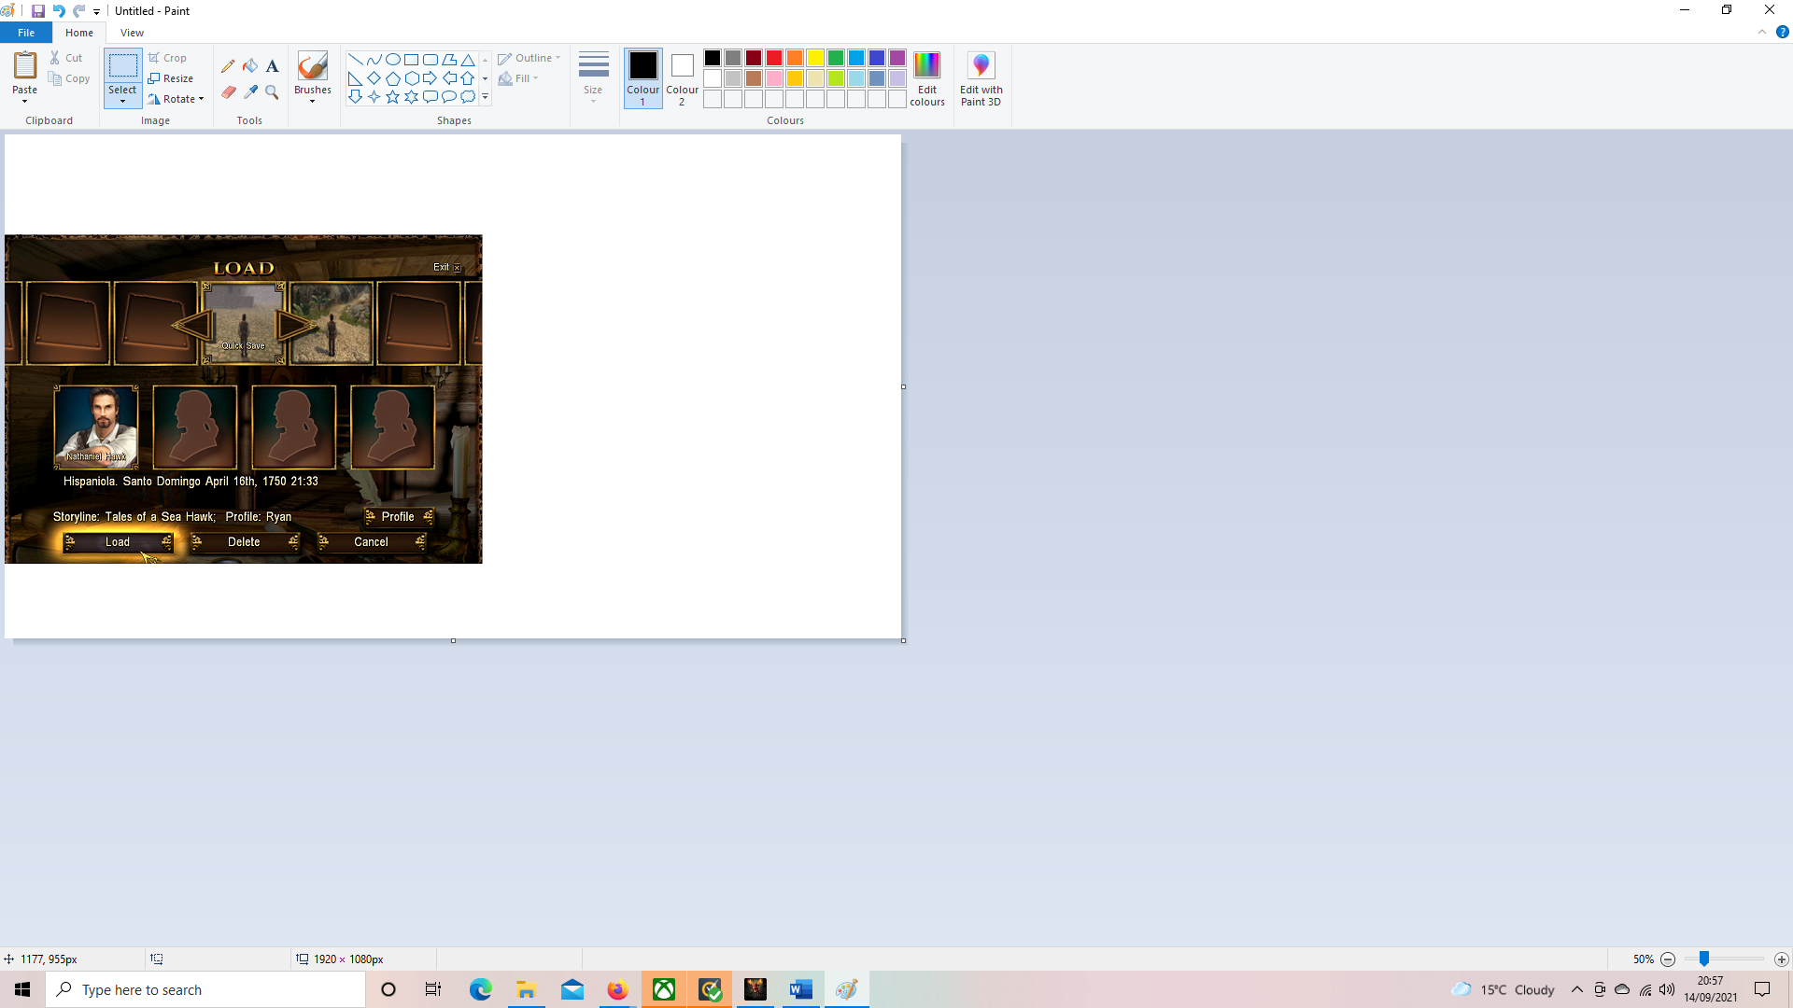This screenshot has width=1793, height=1008.
Task: Choose the Triangle shape
Action: pos(468,59)
